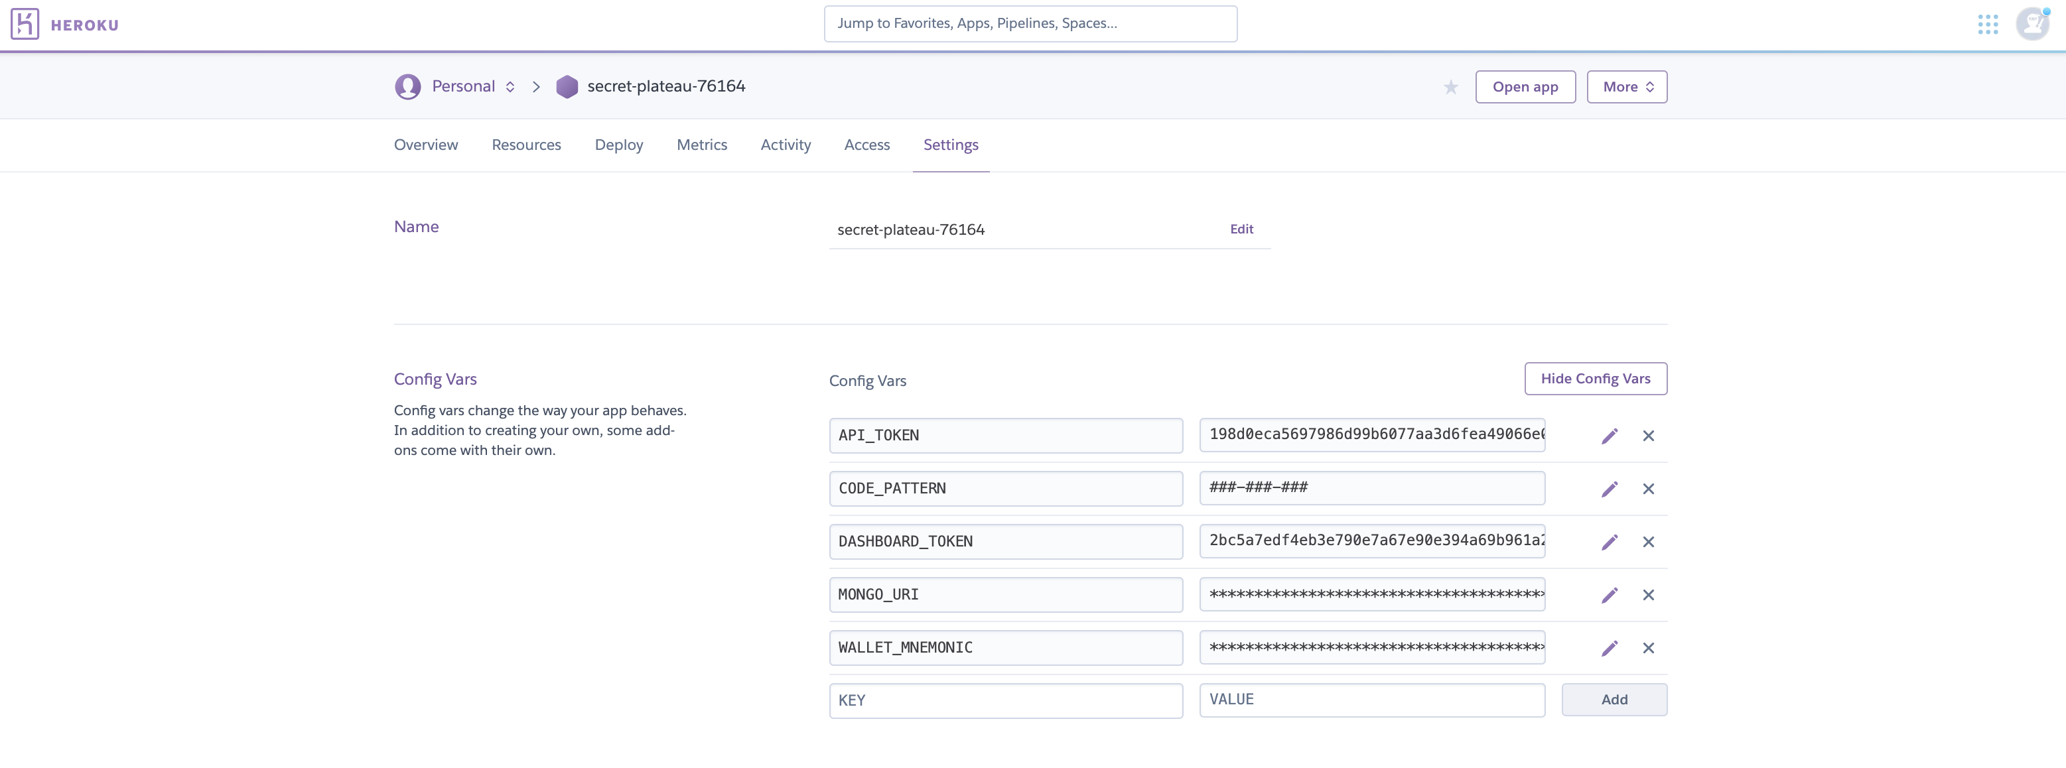Image resolution: width=2066 pixels, height=768 pixels.
Task: Click Add config var button
Action: (1614, 700)
